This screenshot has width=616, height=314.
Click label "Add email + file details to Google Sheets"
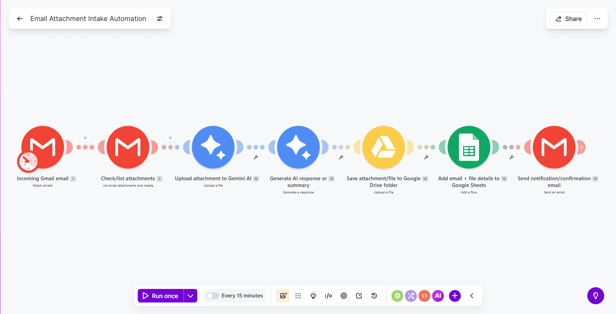pos(469,182)
